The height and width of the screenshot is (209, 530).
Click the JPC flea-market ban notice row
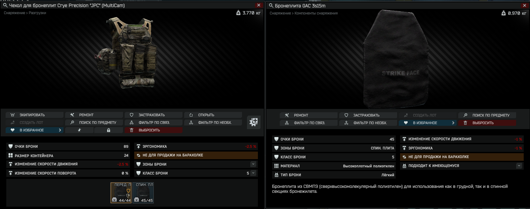coord(196,155)
